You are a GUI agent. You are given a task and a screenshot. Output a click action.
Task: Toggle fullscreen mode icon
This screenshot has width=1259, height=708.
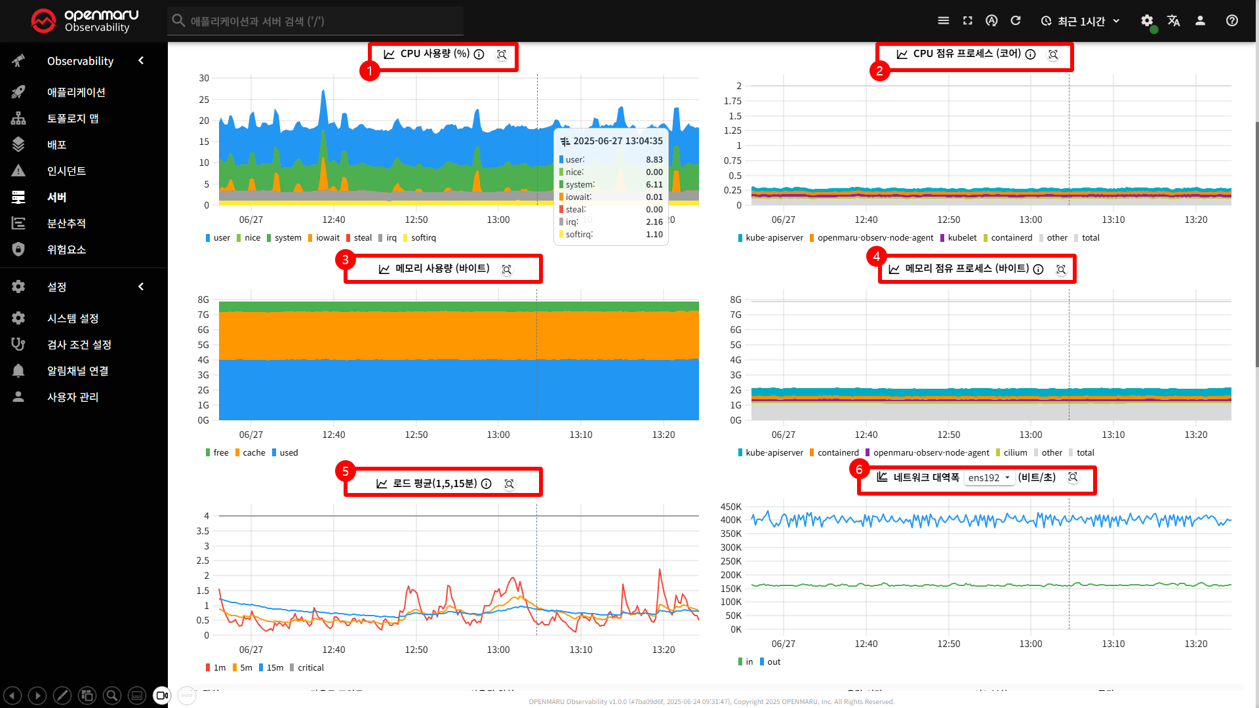pos(968,21)
